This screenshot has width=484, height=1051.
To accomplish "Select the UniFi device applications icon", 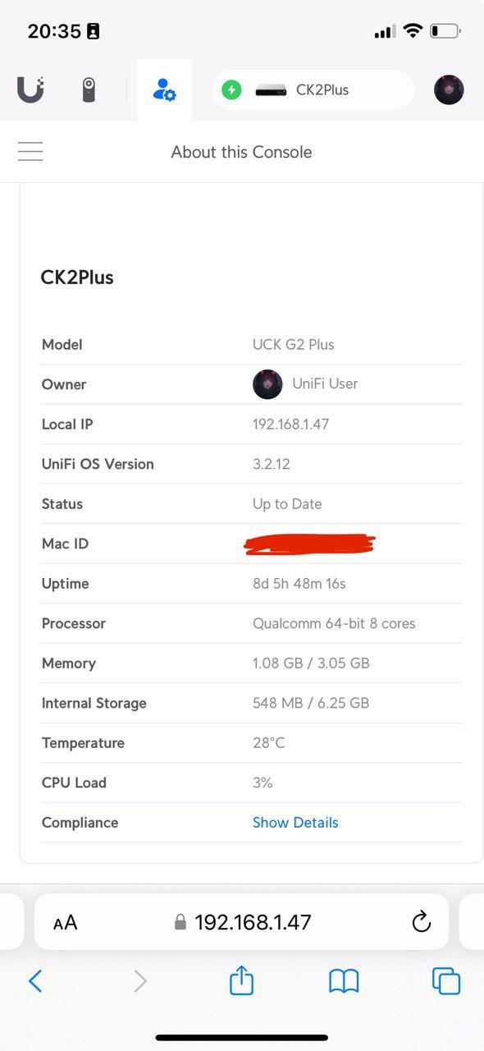I will pyautogui.click(x=90, y=89).
